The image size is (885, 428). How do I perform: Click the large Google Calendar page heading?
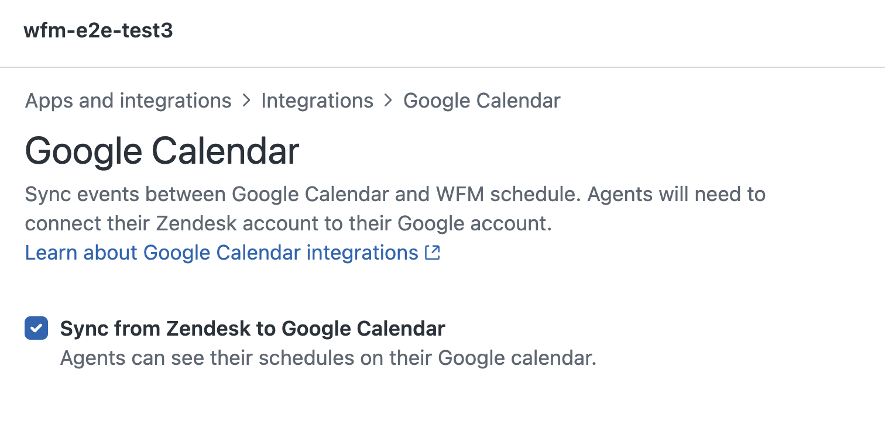point(162,151)
